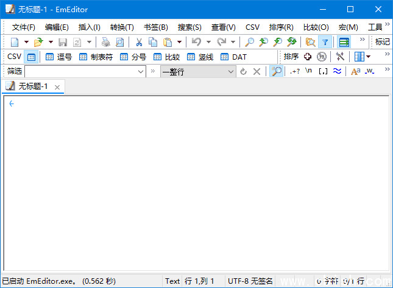Click the abort filter X icon
Image resolution: width=393 pixels, height=288 pixels.
[257, 72]
